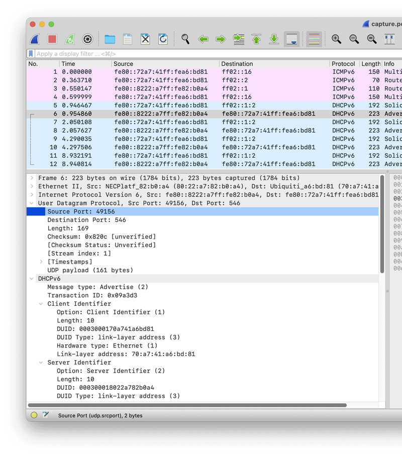Select the Destination Port: 546 field

tap(86, 220)
